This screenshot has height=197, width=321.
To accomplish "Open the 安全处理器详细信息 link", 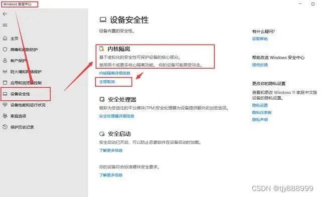I will coord(116,116).
